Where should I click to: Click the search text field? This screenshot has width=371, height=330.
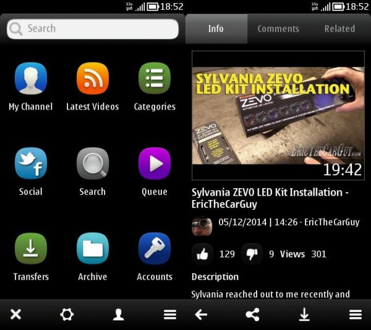click(x=93, y=29)
